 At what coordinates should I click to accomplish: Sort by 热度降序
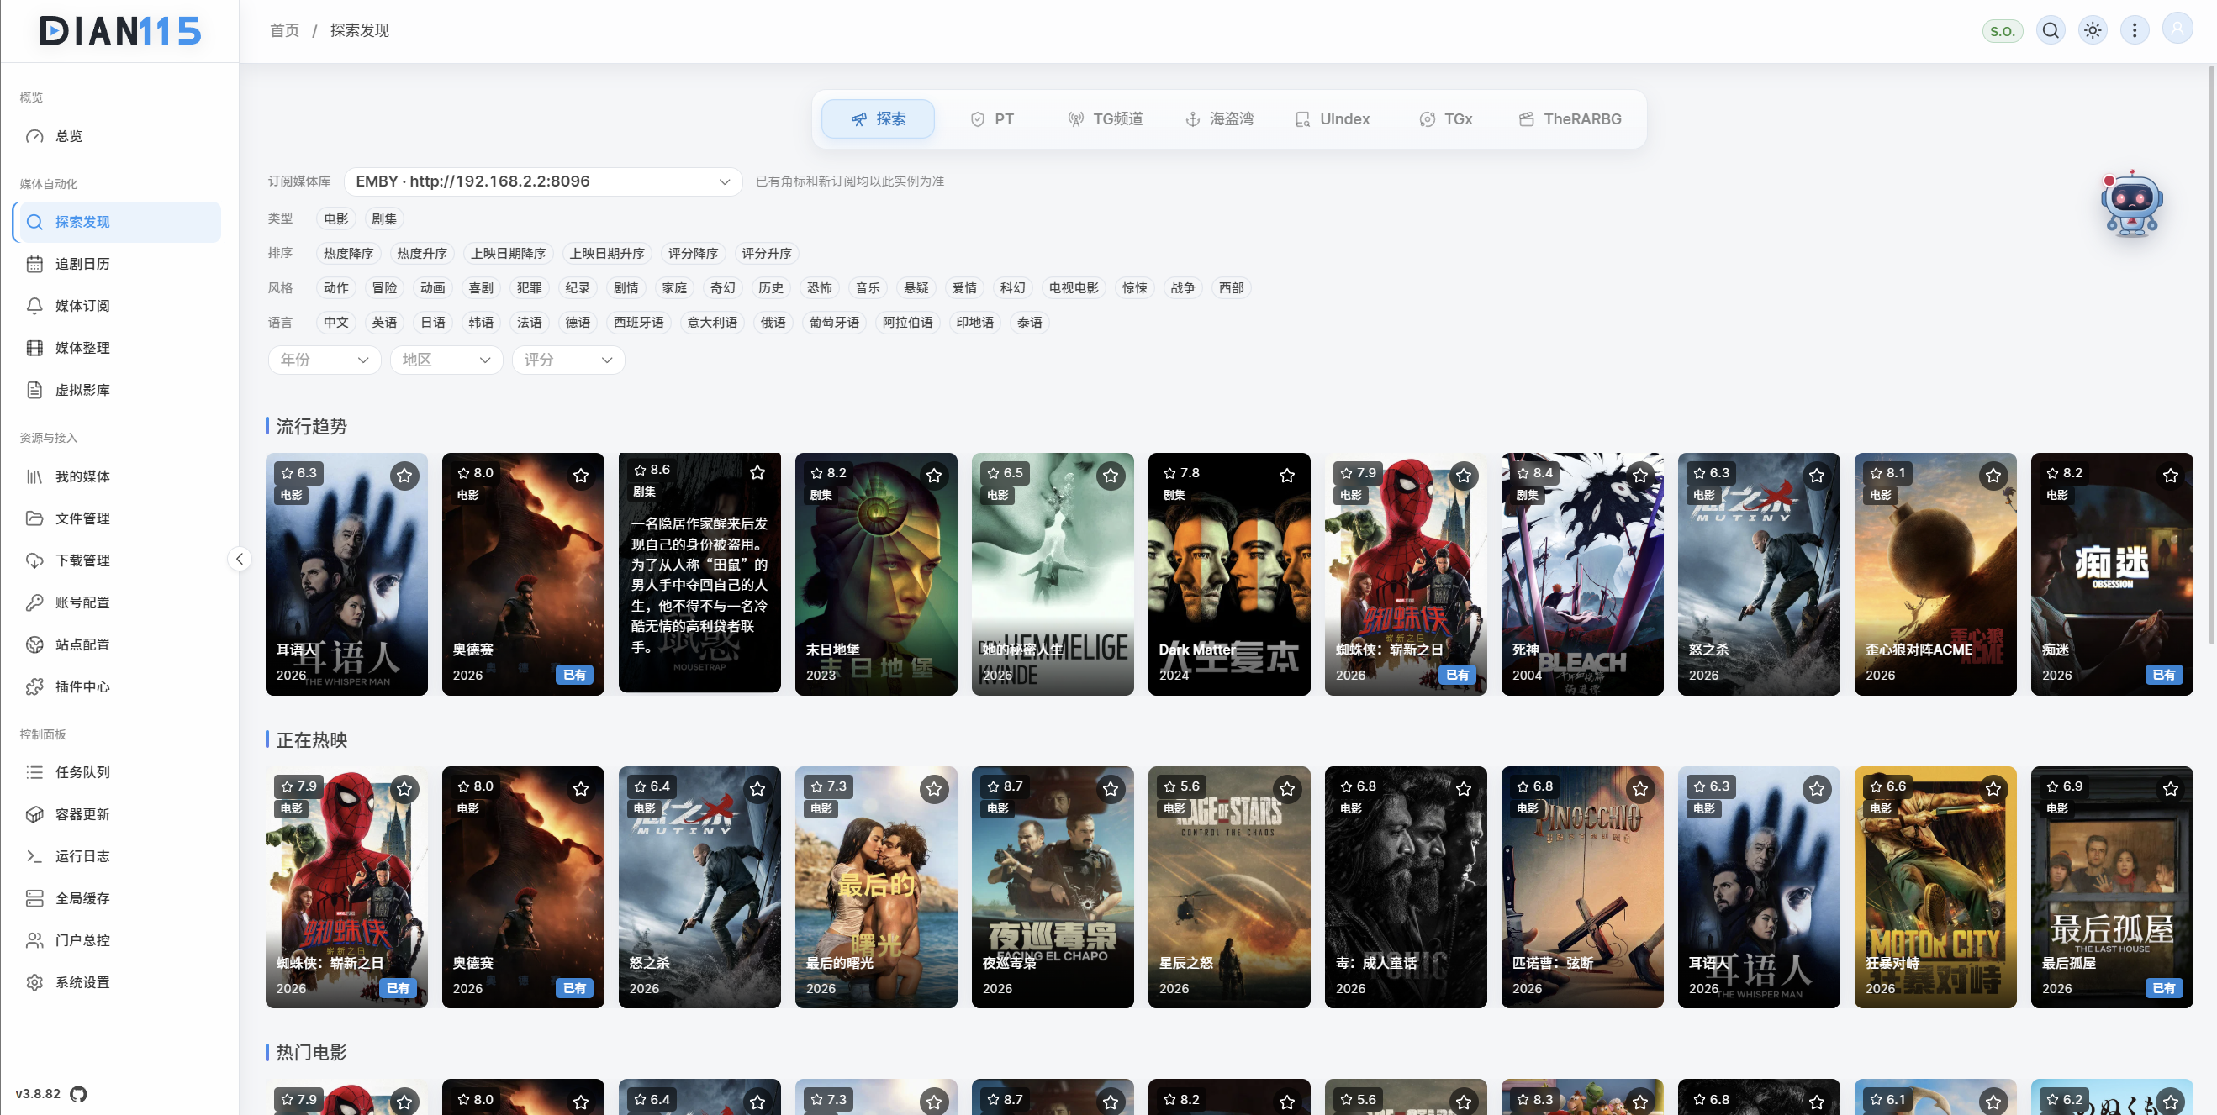349,254
